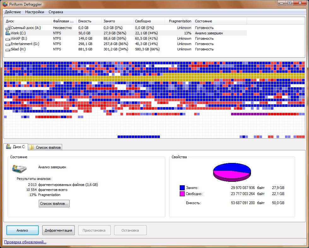
Task: Click the 53 687 091 200 байт capacity value
Action: (248, 203)
